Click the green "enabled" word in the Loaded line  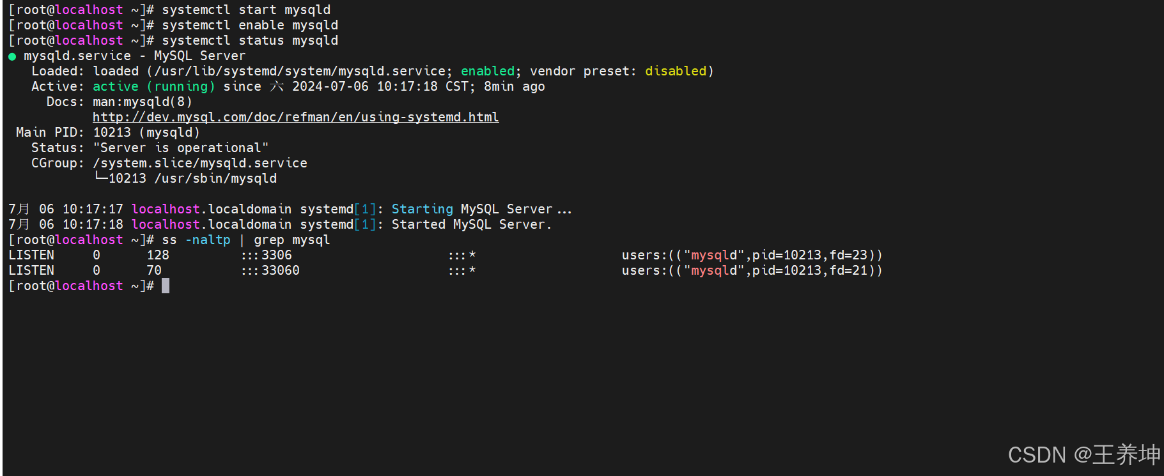click(488, 71)
